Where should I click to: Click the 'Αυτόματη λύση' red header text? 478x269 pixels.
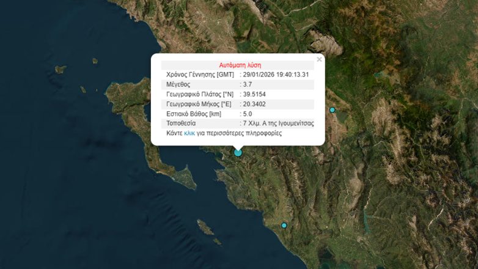point(240,65)
